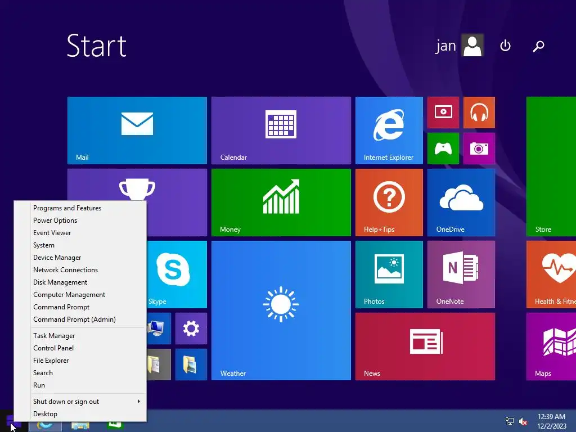Open the Games controller tile
This screenshot has width=576, height=432.
click(443, 148)
